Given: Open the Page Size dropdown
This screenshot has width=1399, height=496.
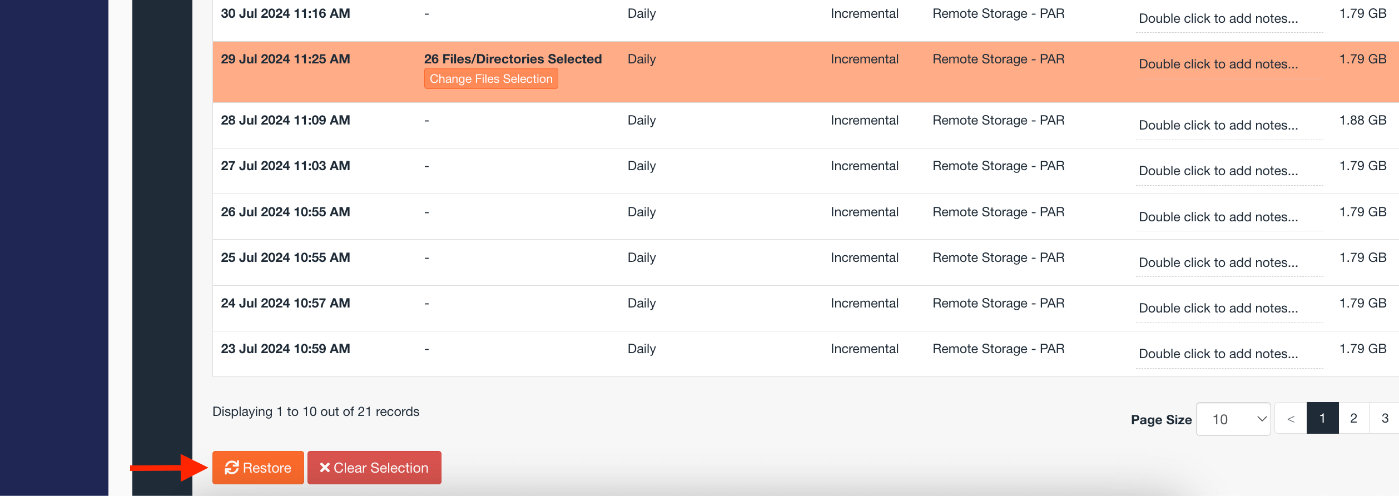Looking at the screenshot, I should tap(1233, 419).
